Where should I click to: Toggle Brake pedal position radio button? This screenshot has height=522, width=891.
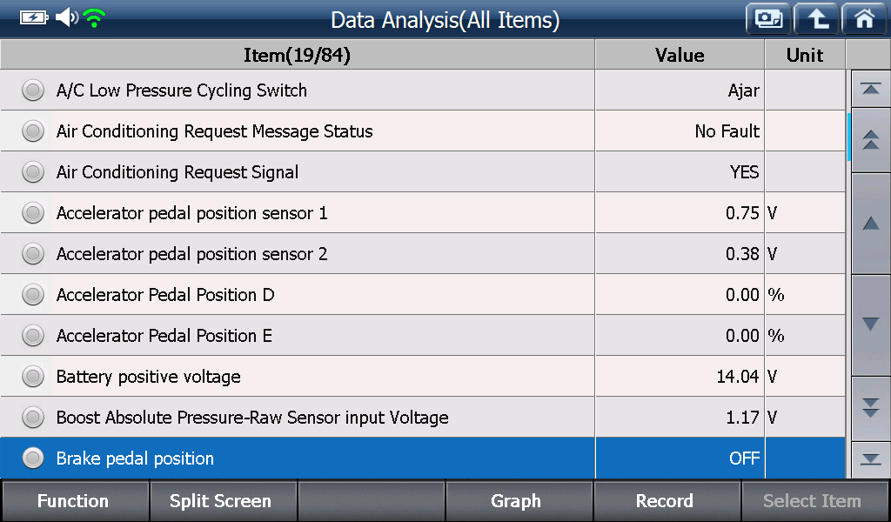click(x=33, y=458)
